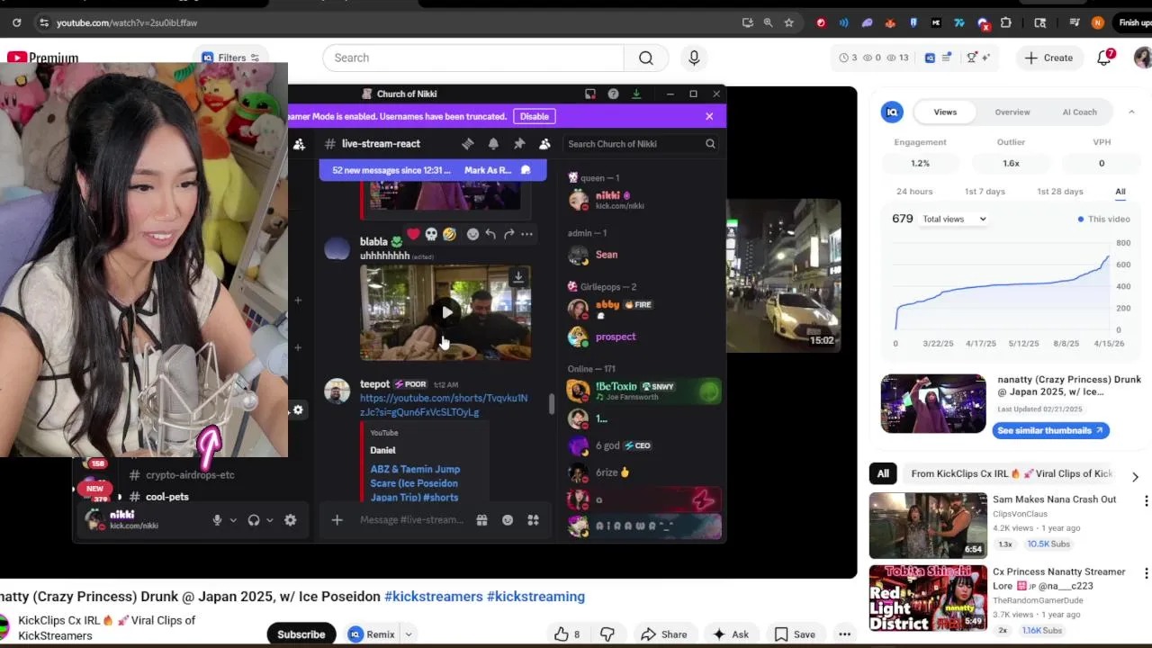Mute the Discord microphone

(x=217, y=520)
